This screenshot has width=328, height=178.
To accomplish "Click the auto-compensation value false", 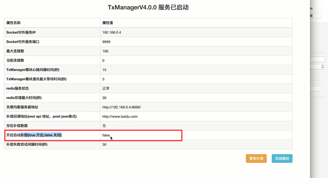I will click(106, 135).
